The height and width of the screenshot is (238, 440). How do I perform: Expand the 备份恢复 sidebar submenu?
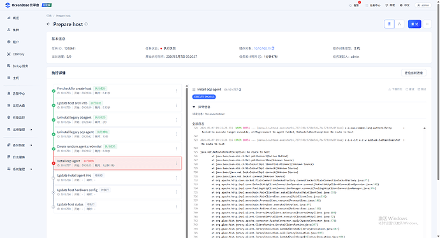point(20,145)
